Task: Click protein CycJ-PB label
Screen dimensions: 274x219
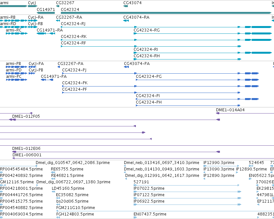Action: [36, 70]
